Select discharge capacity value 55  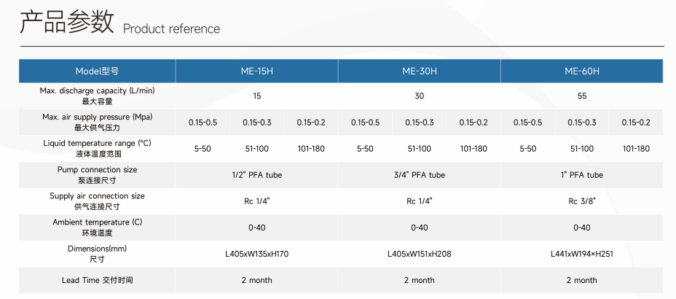pos(581,96)
